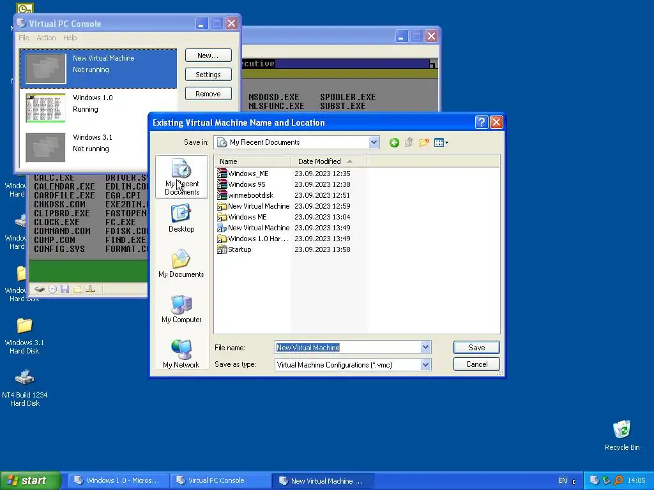Click the CD drive icon in VM status bar

(x=52, y=289)
